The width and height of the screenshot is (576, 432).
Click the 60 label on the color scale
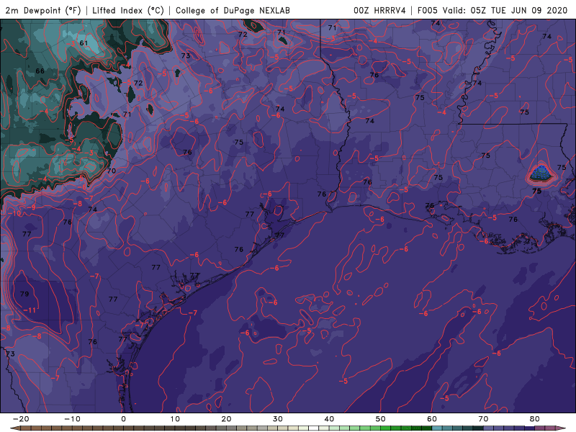[432, 419]
